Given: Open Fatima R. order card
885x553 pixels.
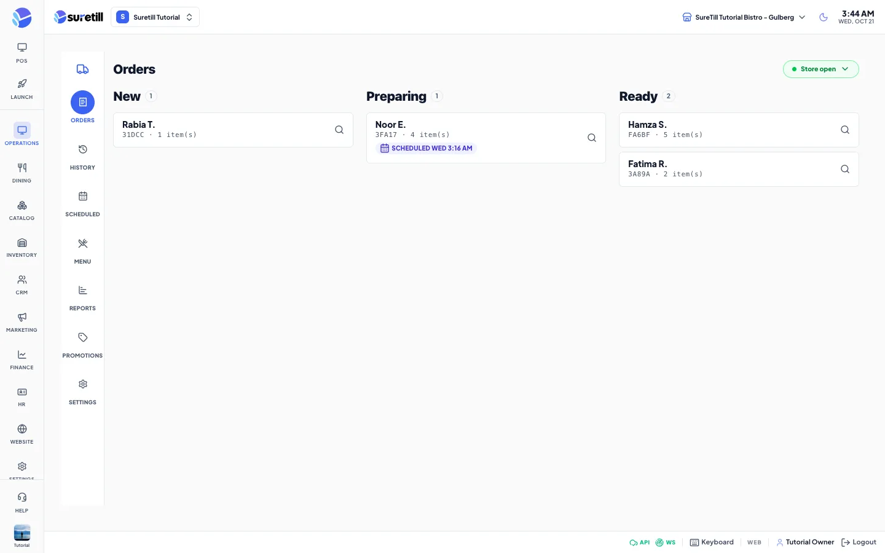Looking at the screenshot, I should click(739, 169).
